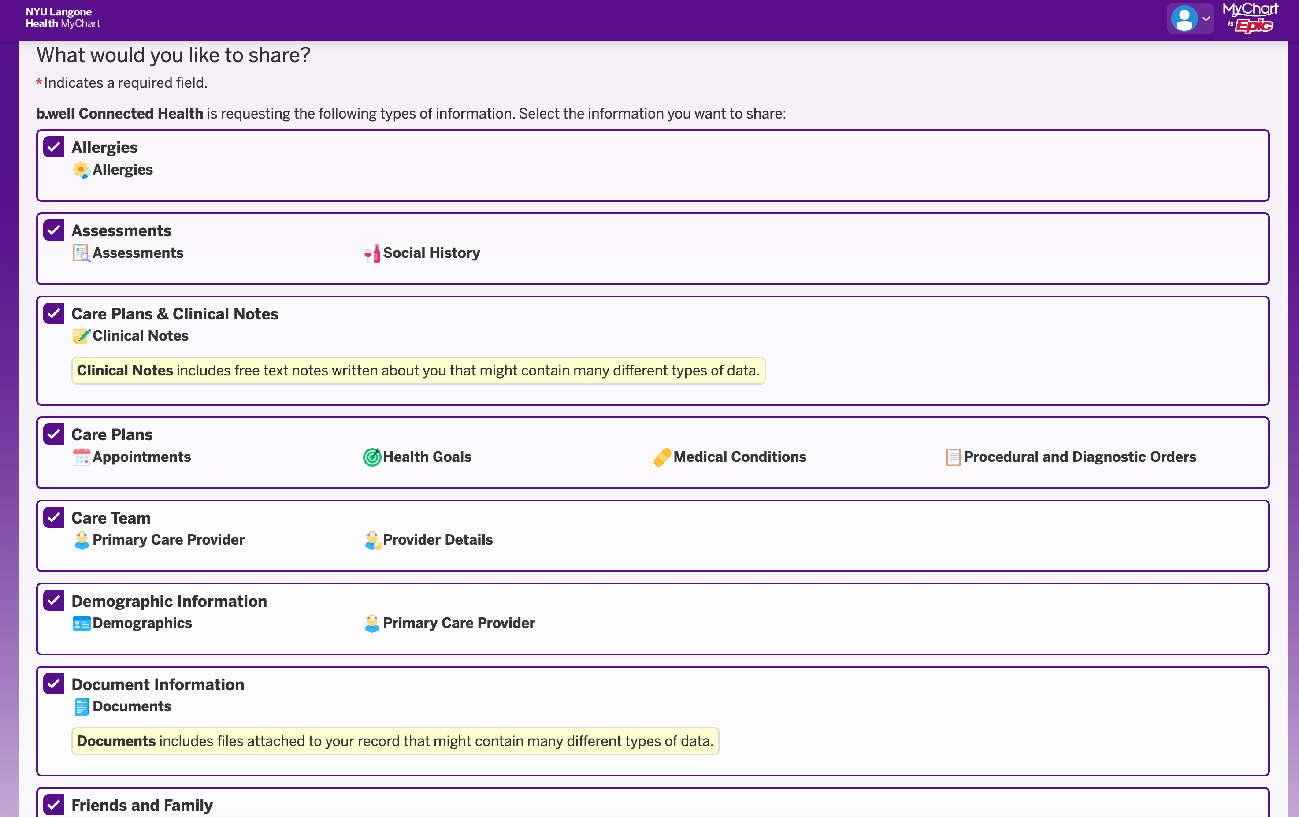Click the Document Information section heading

point(157,684)
